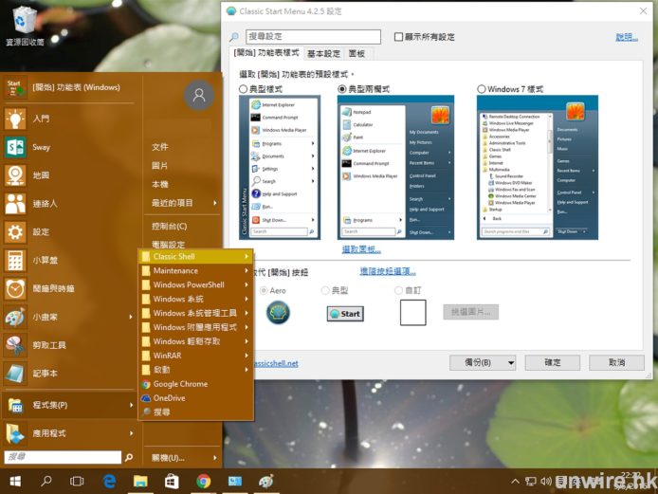Launch 剪取工具 snipping tool
The image size is (658, 494).
pos(47,345)
